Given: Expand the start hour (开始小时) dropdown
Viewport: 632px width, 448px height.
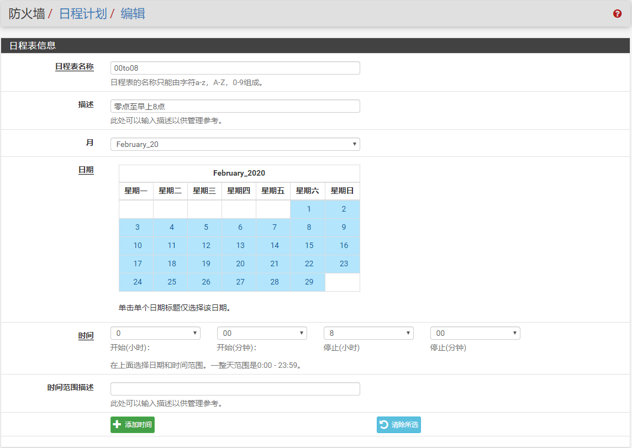Looking at the screenshot, I should 155,333.
